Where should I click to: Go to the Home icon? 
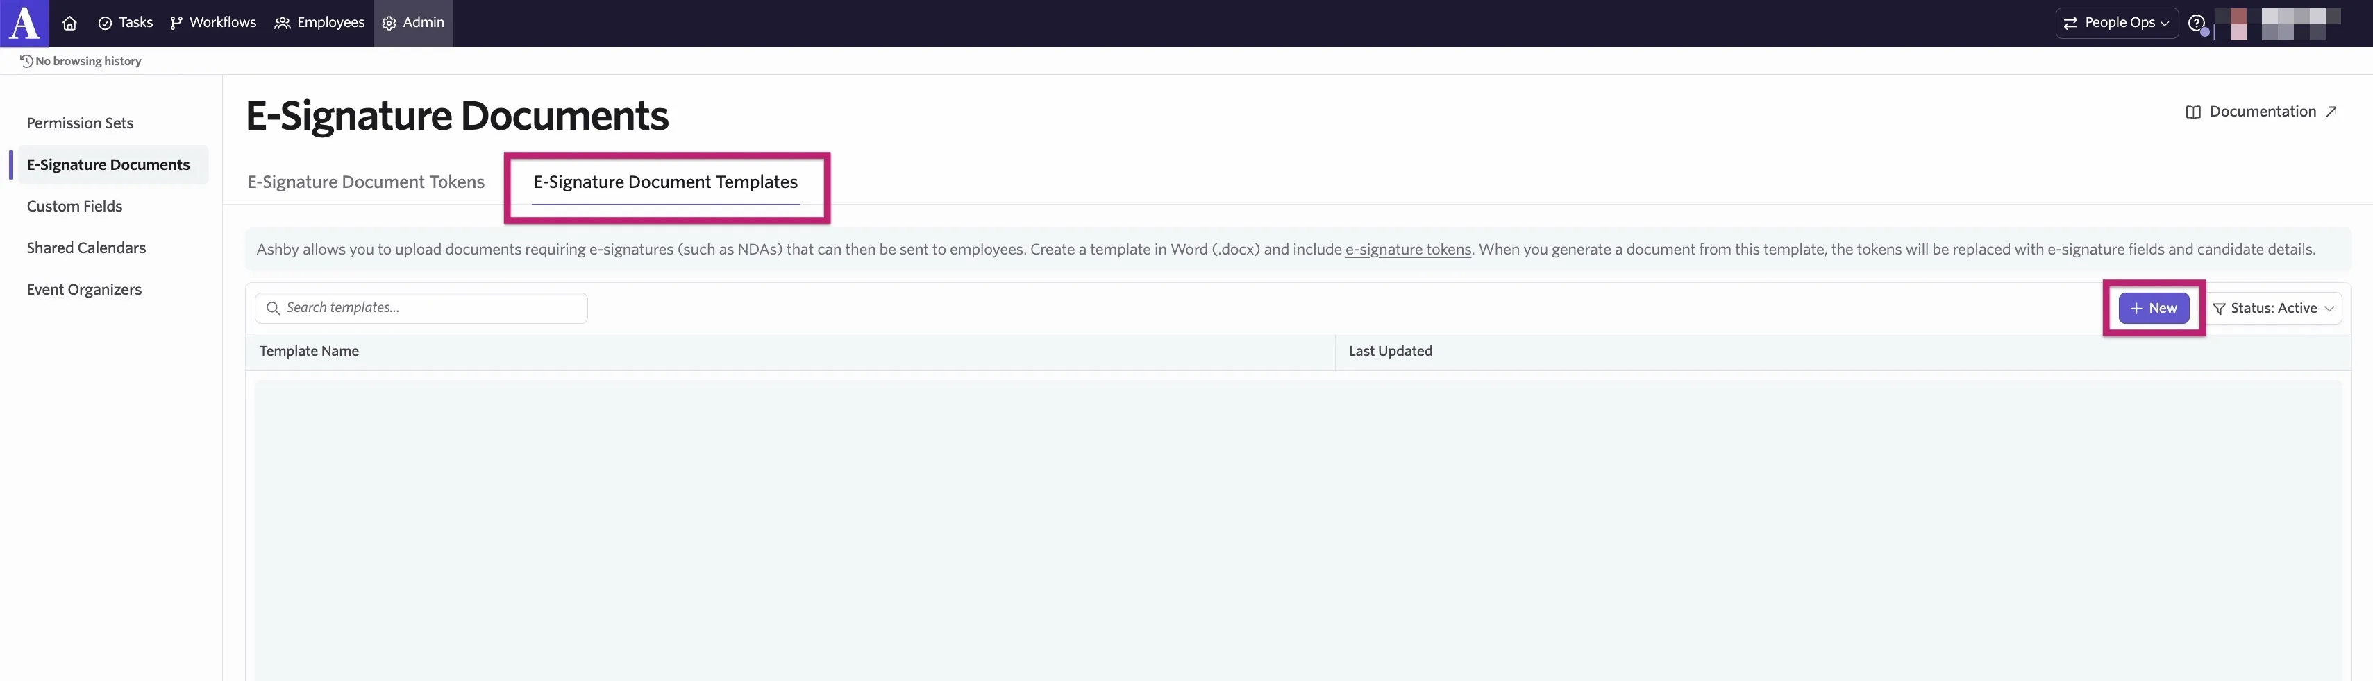[69, 23]
